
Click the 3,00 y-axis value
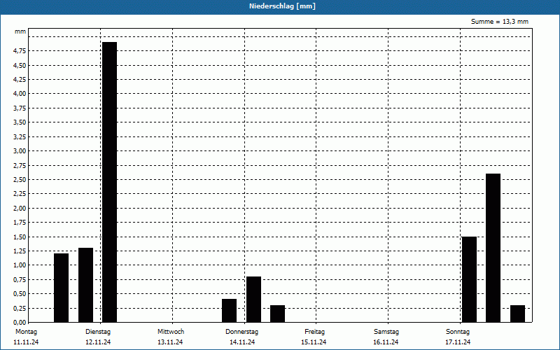(20, 151)
